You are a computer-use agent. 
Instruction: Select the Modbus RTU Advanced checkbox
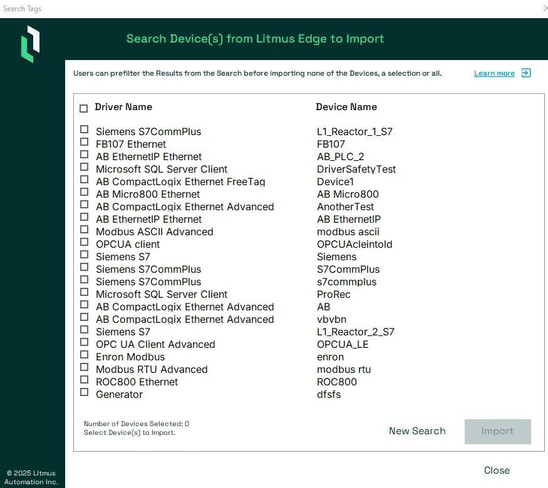[x=84, y=368]
